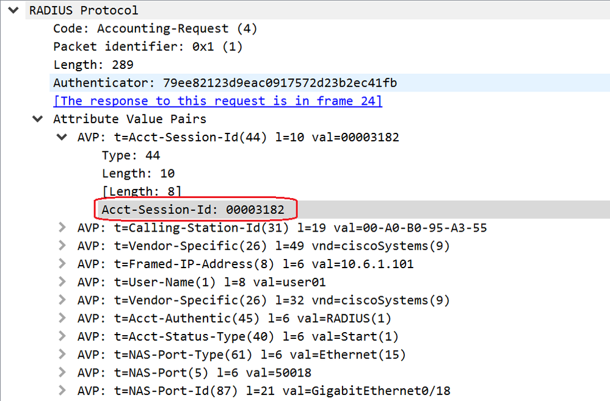Expand the NAS-Port-Type AVP
The height and width of the screenshot is (401, 610).
coord(62,355)
